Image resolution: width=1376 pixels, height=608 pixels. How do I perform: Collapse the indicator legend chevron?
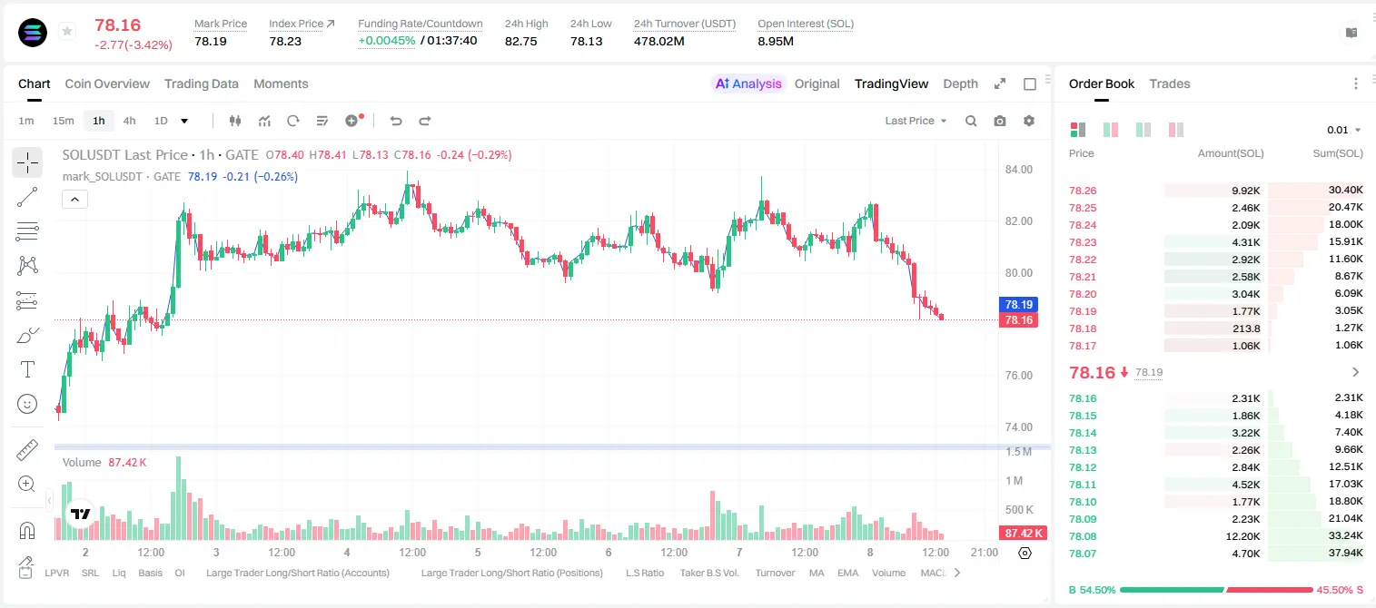pyautogui.click(x=74, y=200)
